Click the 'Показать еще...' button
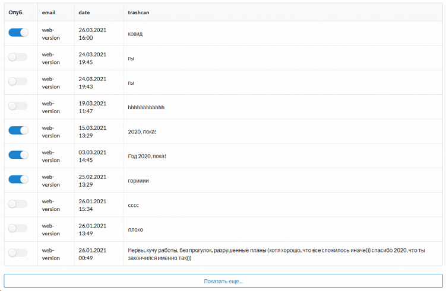The width and height of the screenshot is (446, 291). [x=223, y=281]
